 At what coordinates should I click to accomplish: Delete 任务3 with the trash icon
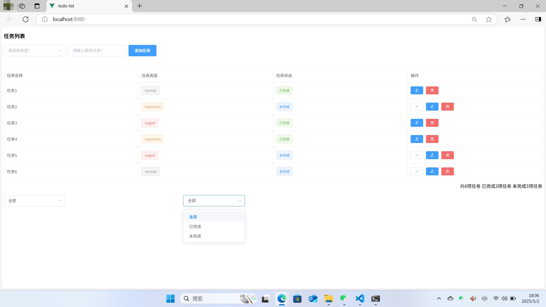[x=432, y=123]
